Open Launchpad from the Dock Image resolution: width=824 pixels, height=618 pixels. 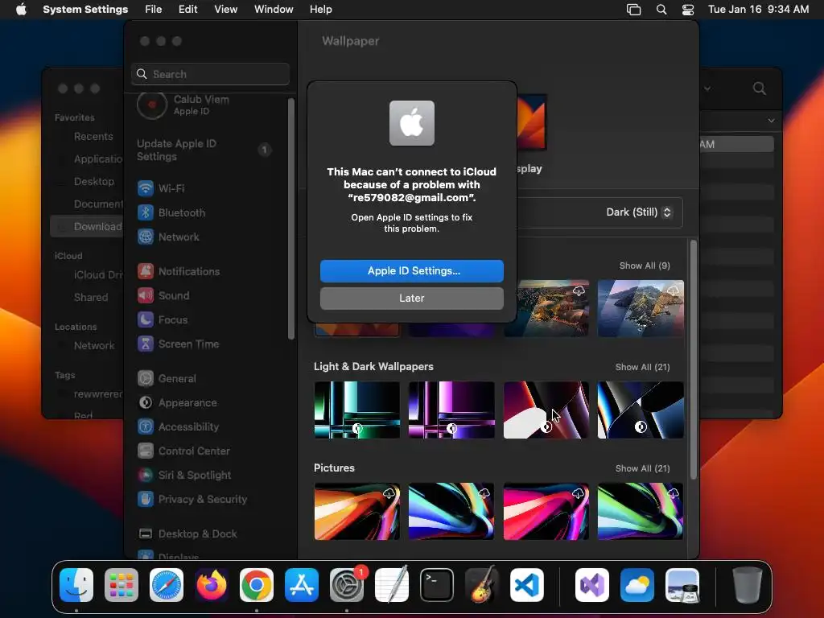pyautogui.click(x=122, y=585)
